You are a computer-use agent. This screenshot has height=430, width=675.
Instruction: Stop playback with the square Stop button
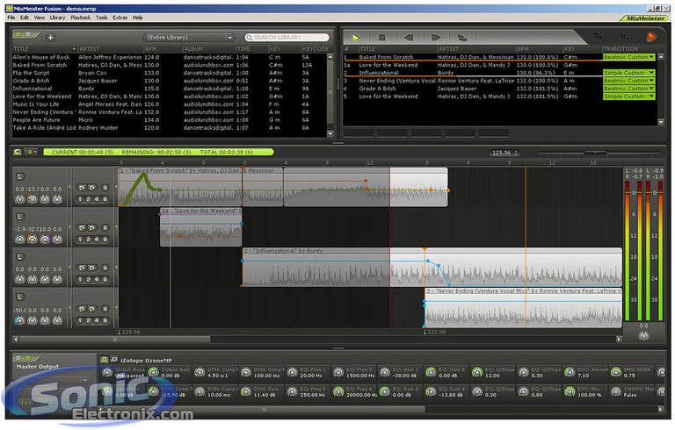(x=381, y=38)
